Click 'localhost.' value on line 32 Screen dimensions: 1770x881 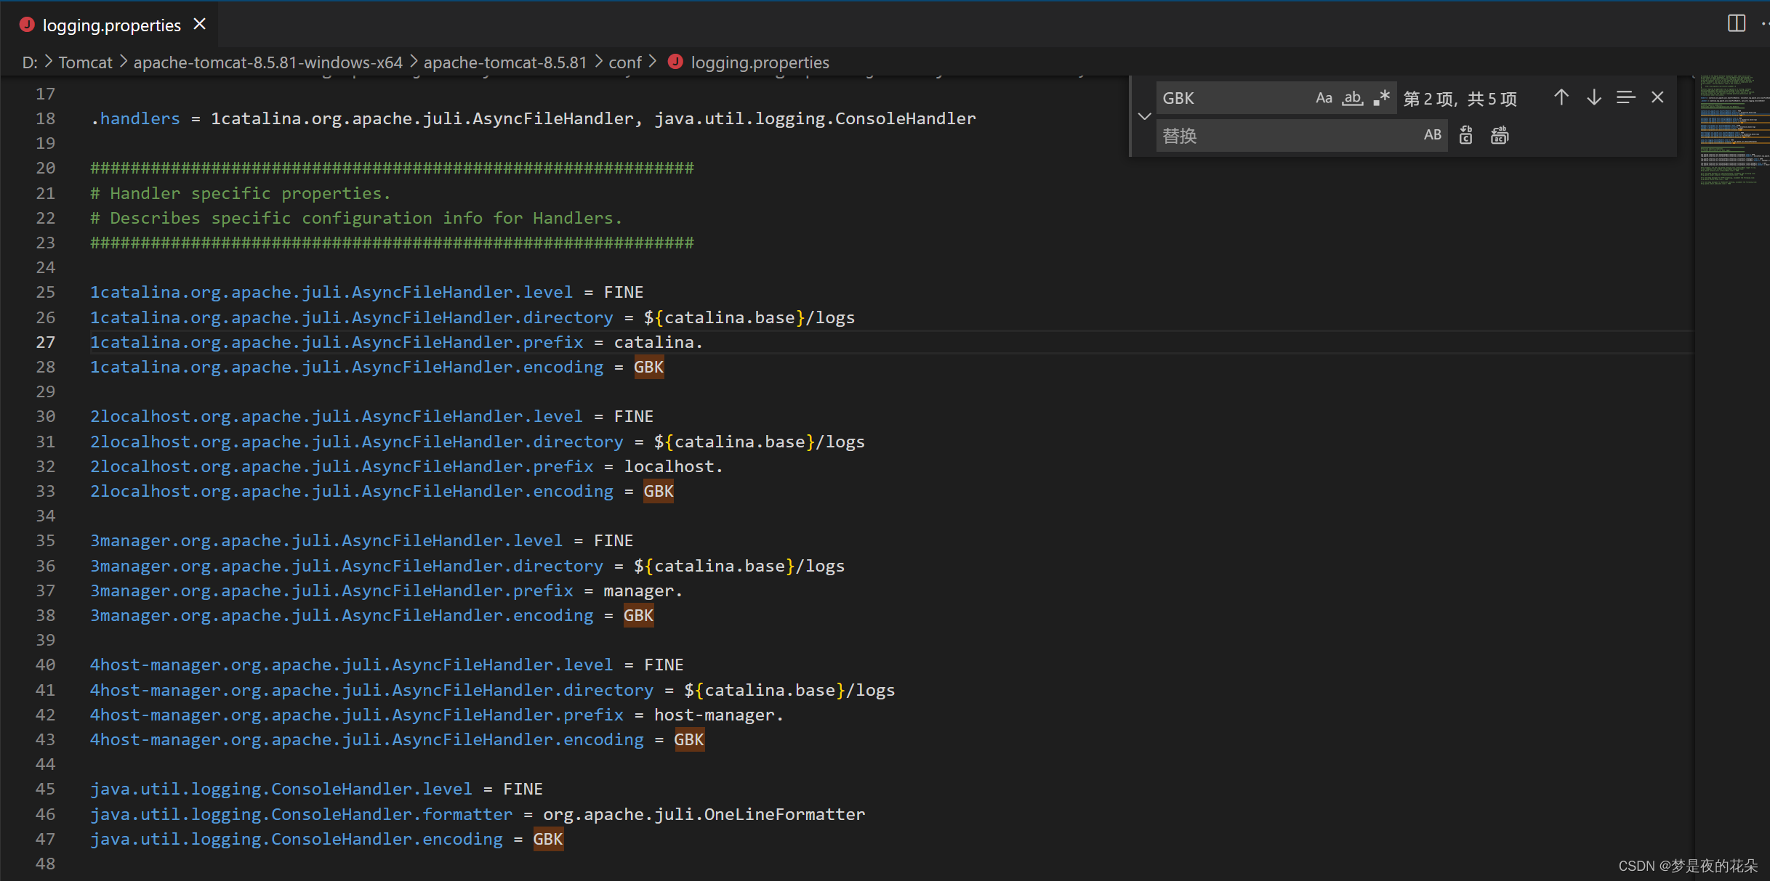click(674, 466)
